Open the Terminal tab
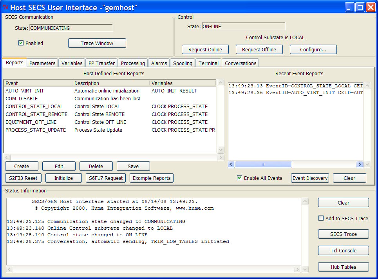Screen dimensions: 378x279 click(x=208, y=63)
